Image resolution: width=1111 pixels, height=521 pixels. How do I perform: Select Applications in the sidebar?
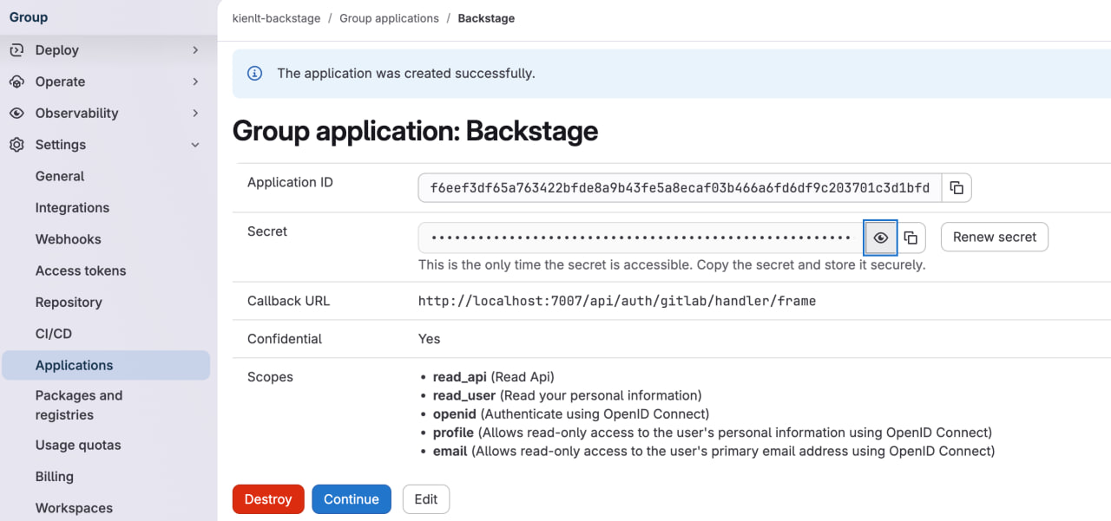click(74, 365)
